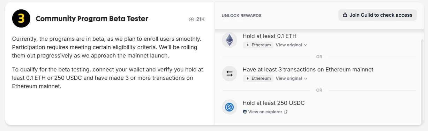Click the members count people icon
The height and width of the screenshot is (131, 428).
[191, 19]
